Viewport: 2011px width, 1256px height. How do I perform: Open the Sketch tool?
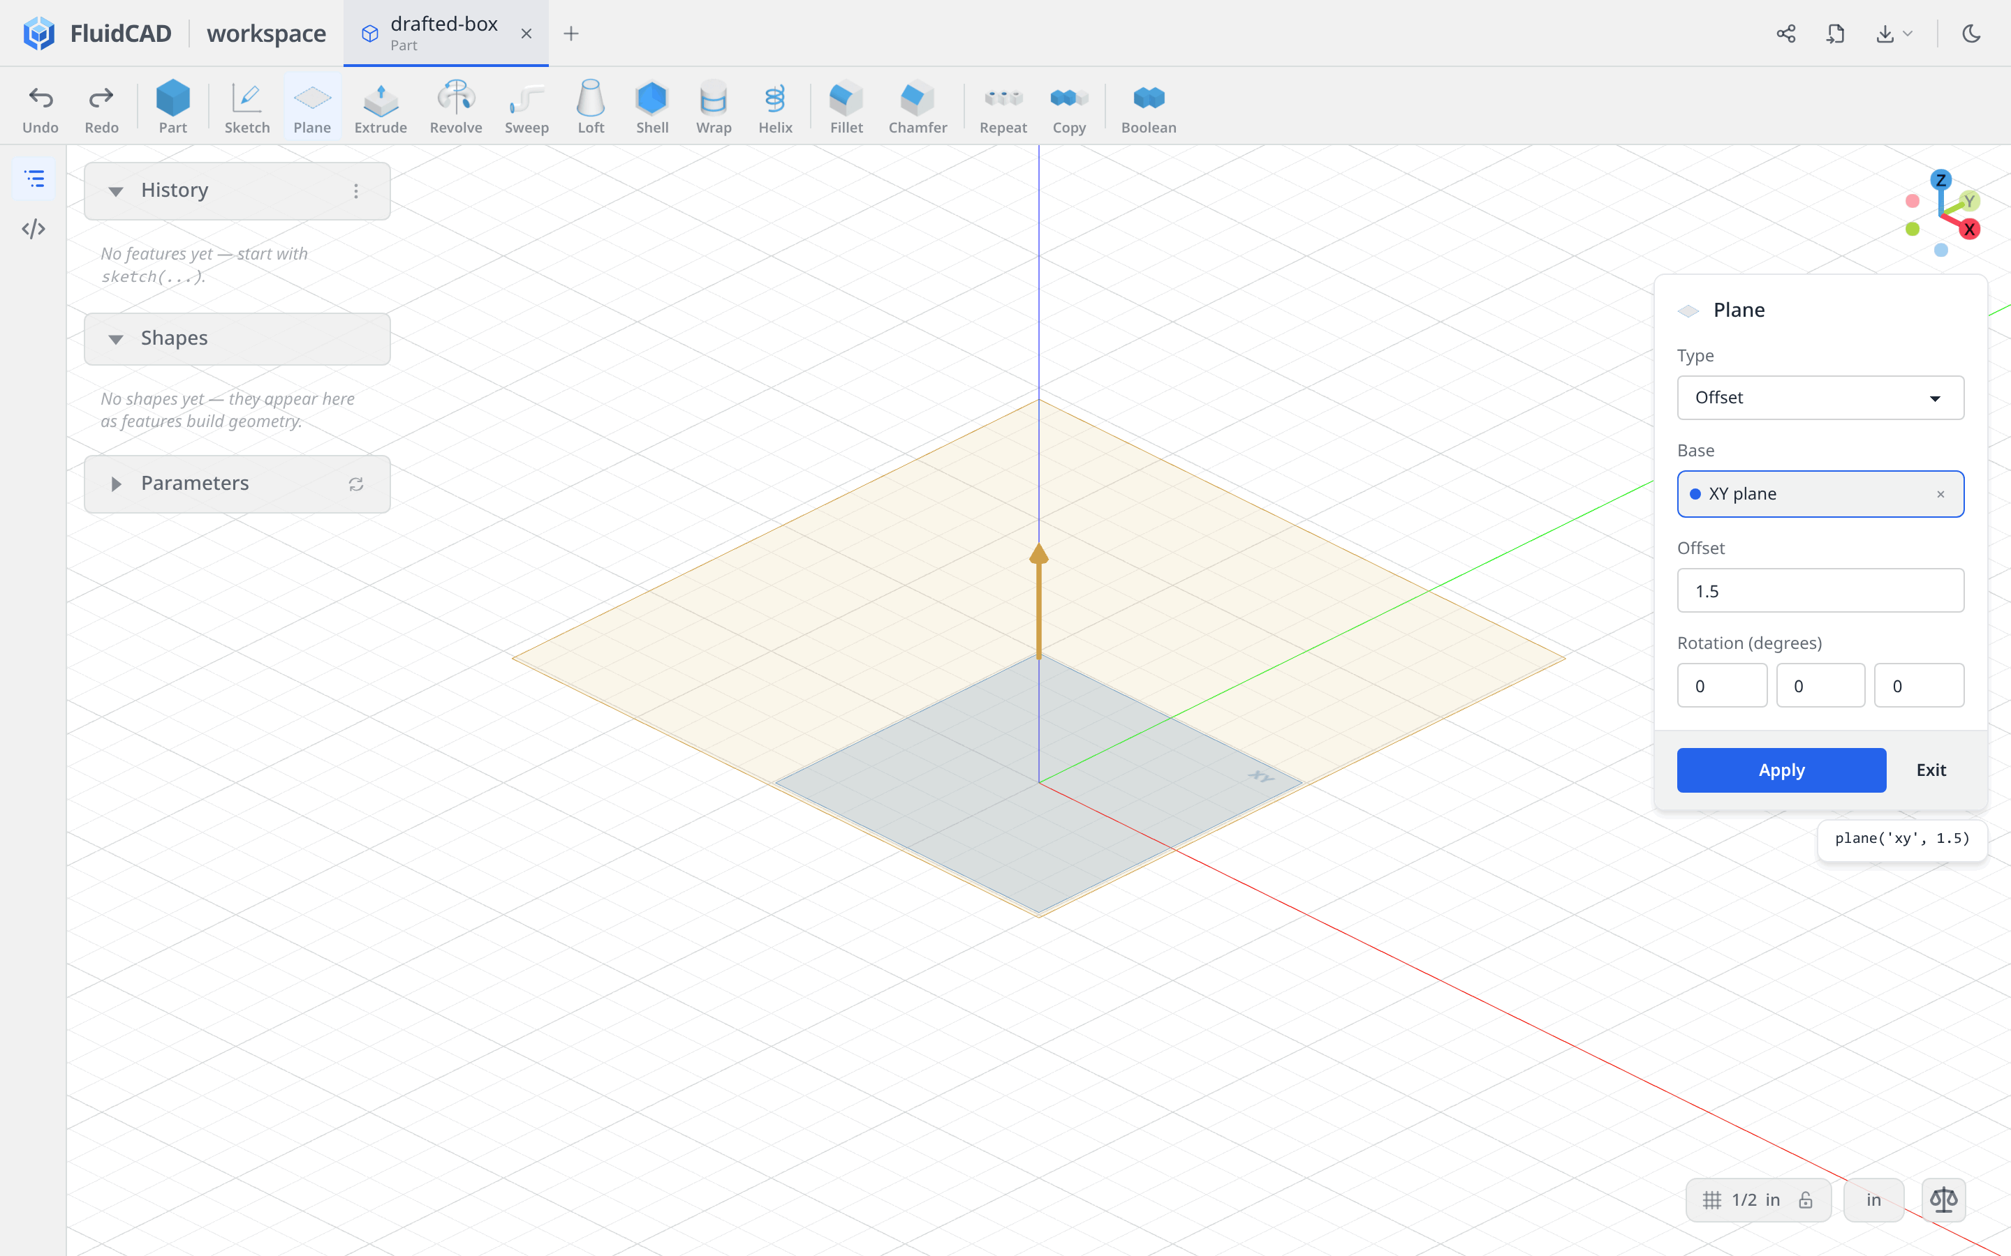tap(246, 106)
